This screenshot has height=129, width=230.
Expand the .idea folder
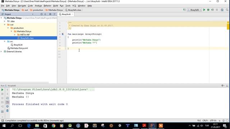[5, 21]
